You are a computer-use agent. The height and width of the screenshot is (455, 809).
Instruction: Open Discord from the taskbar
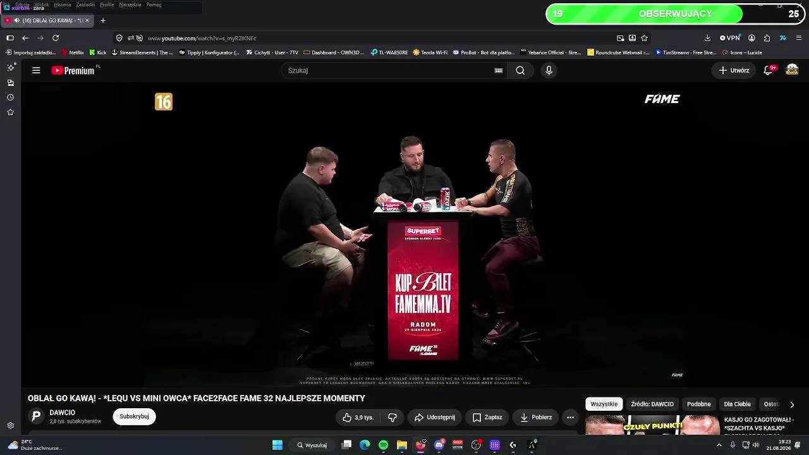[x=439, y=445]
